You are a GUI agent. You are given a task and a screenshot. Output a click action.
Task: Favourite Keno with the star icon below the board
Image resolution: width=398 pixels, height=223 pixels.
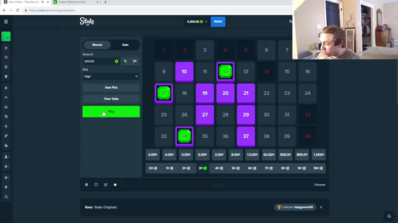coord(115,185)
